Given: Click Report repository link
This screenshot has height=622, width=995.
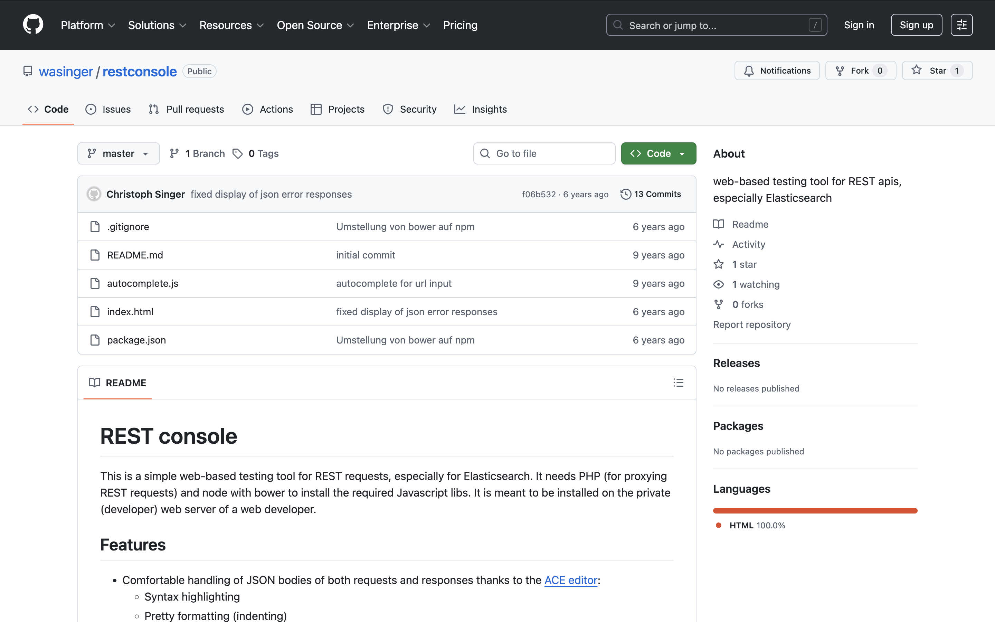Looking at the screenshot, I should click(x=751, y=324).
